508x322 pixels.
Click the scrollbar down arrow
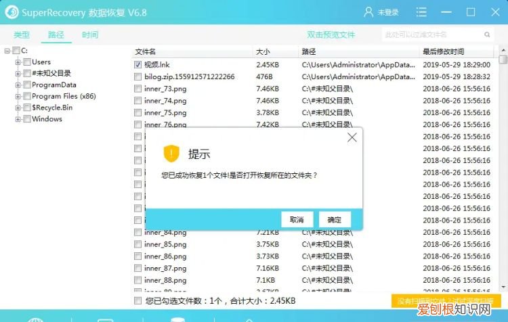coord(503,287)
